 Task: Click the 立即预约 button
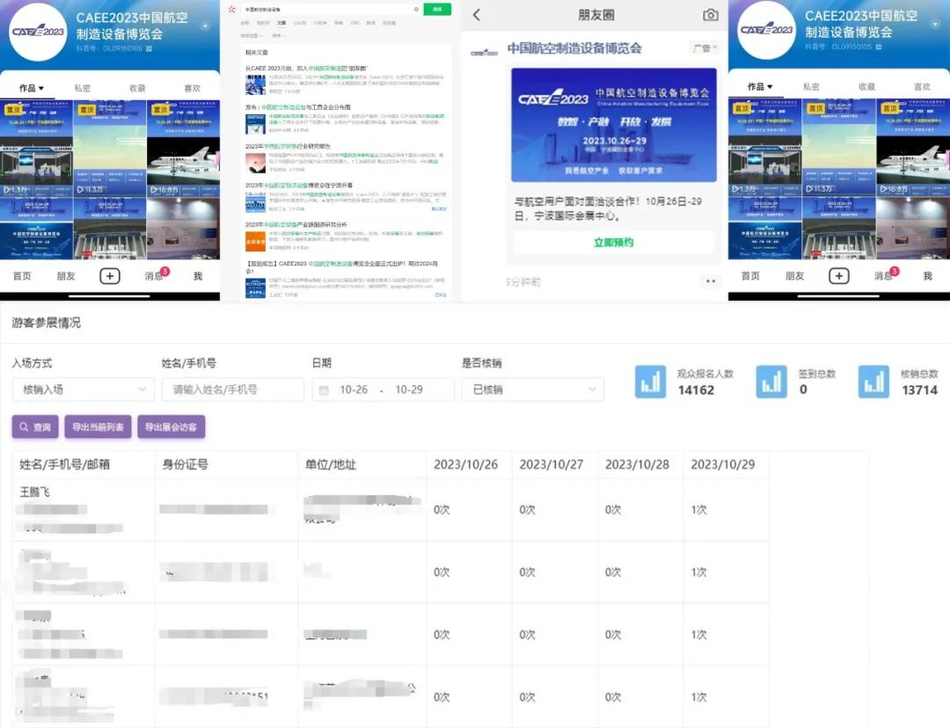614,243
